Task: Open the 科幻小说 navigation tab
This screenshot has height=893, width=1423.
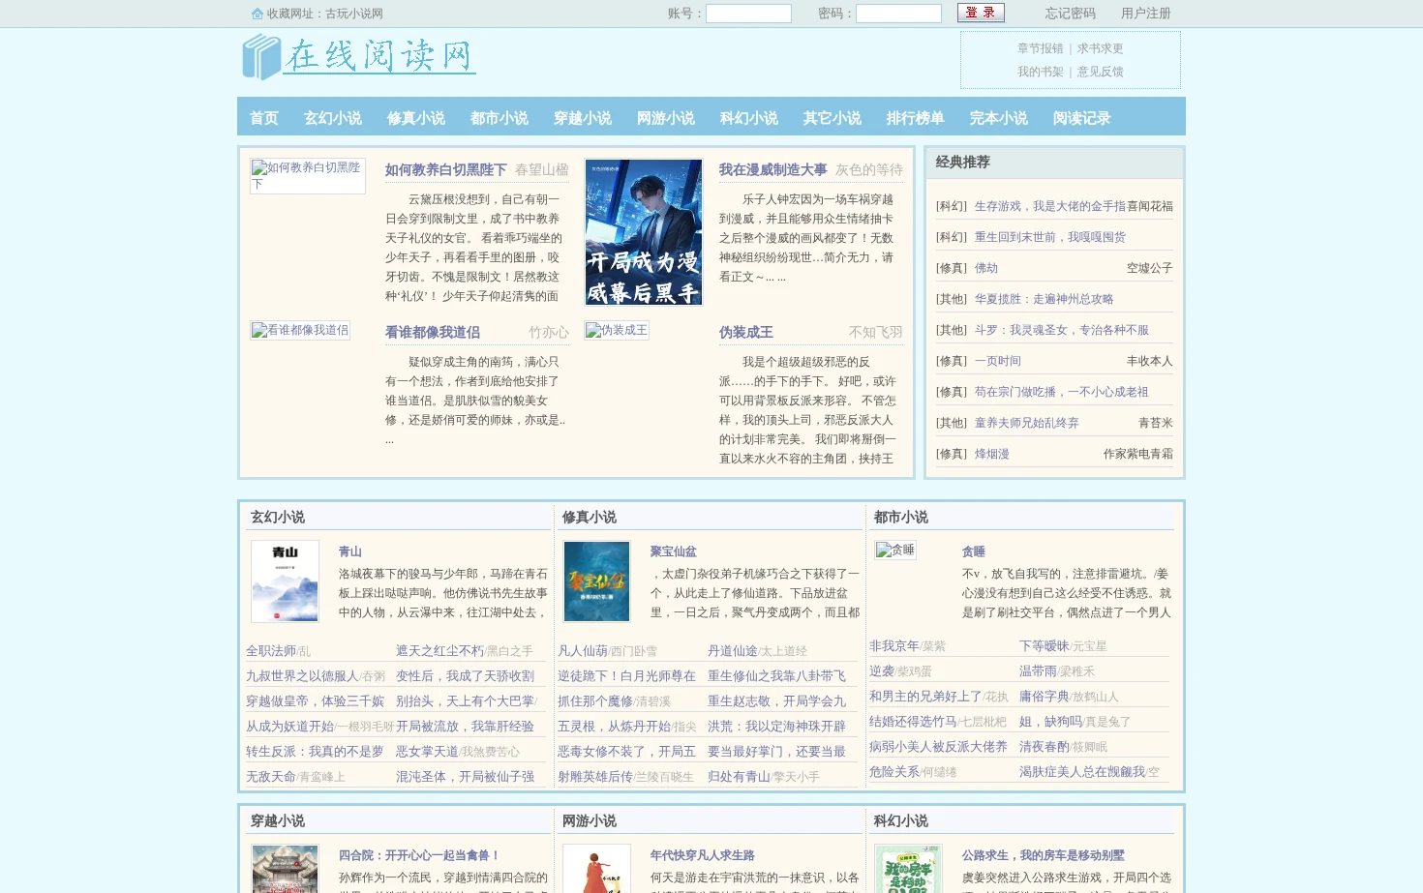Action: pyautogui.click(x=749, y=118)
